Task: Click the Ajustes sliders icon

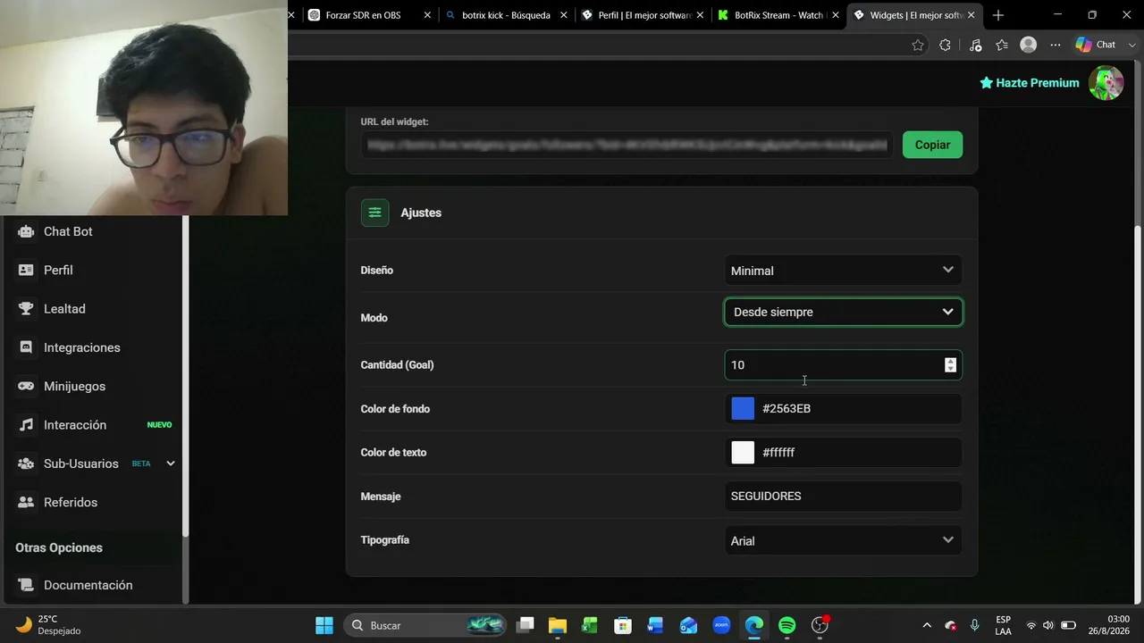Action: click(x=374, y=213)
